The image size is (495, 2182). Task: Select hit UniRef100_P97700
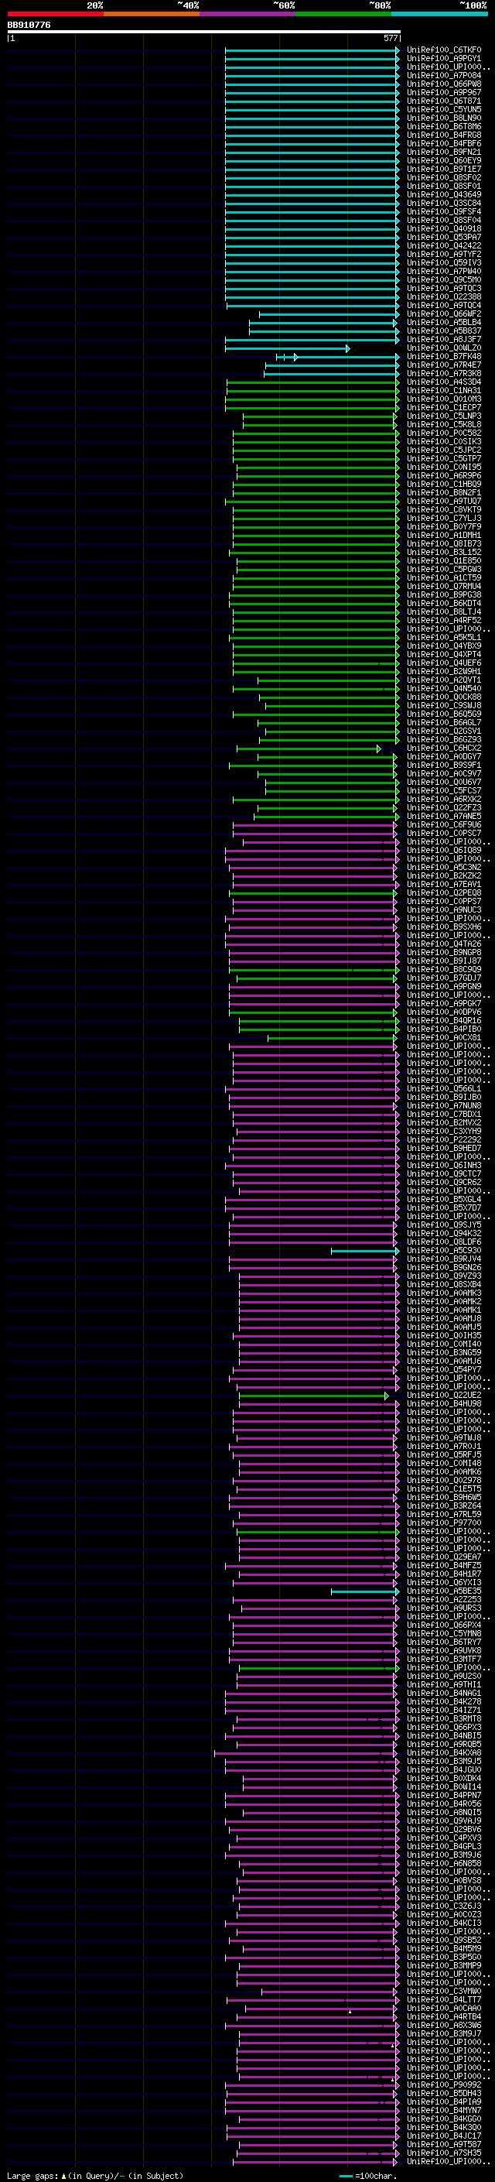443,1523
